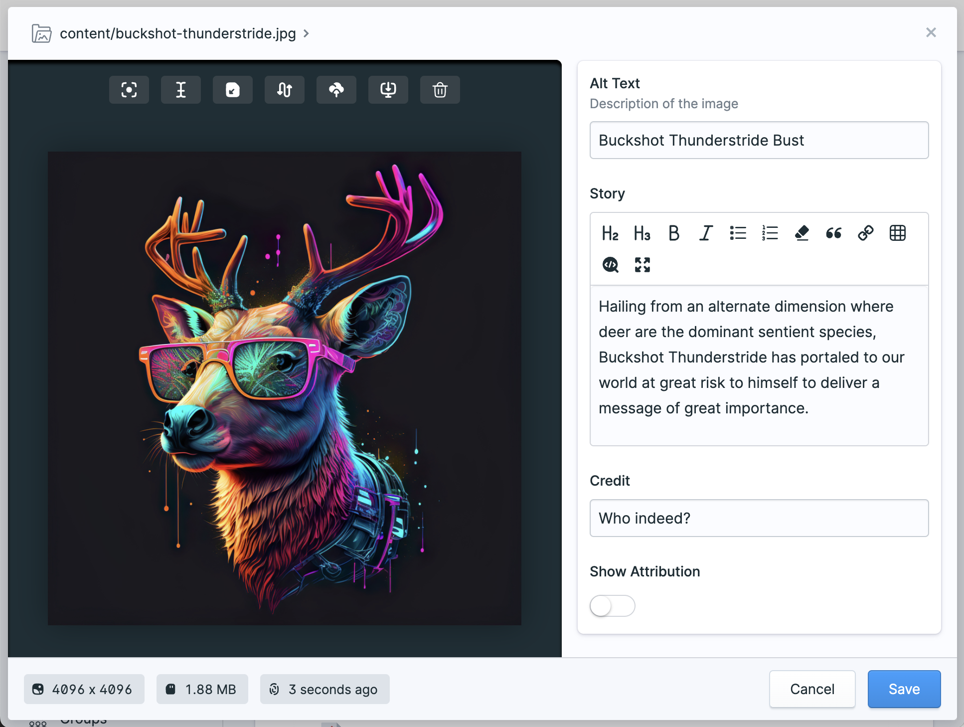Image resolution: width=964 pixels, height=727 pixels.
Task: Click the Alt Text input field
Action: (x=759, y=140)
